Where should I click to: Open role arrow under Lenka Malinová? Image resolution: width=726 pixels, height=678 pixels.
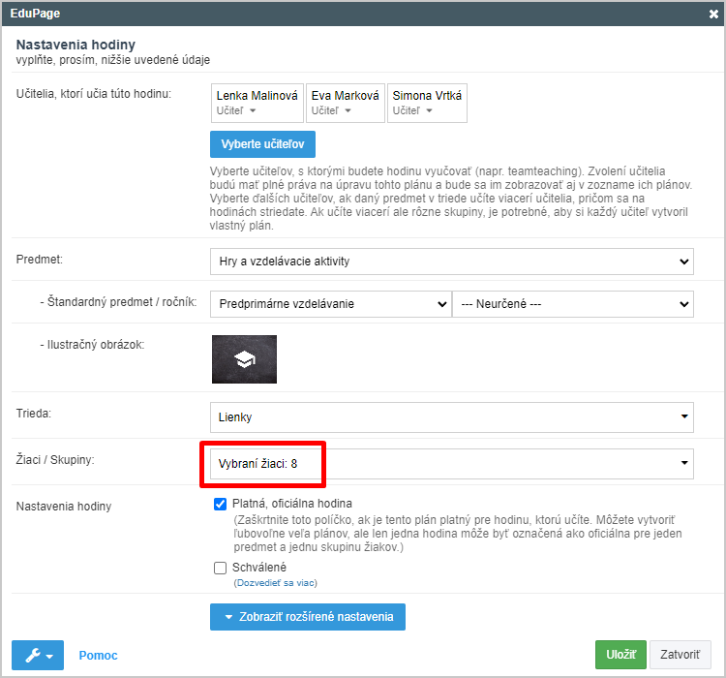click(253, 110)
